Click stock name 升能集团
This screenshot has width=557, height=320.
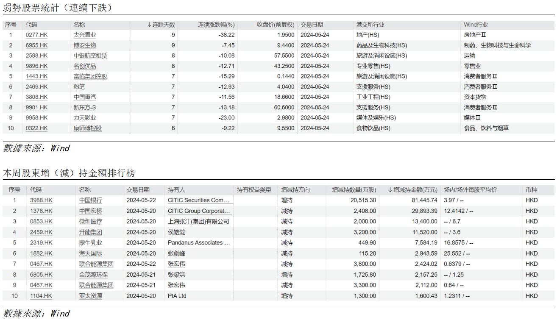91,232
